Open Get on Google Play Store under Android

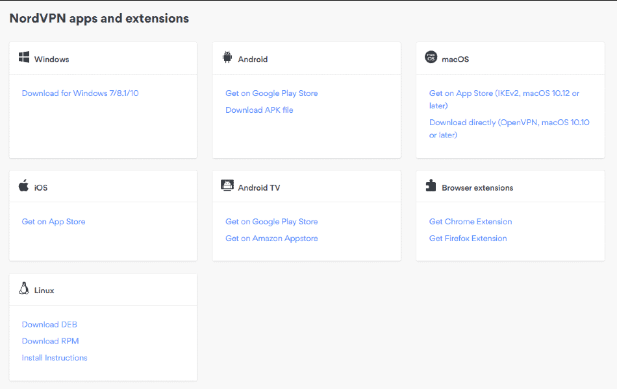271,93
